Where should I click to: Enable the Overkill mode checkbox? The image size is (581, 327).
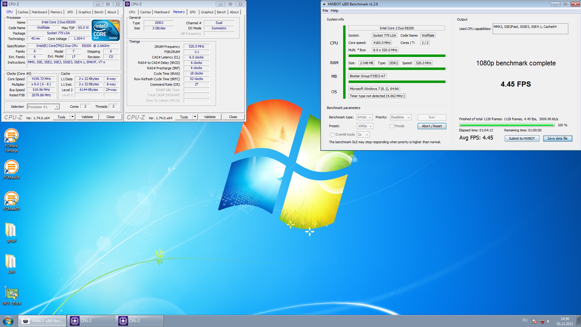click(333, 134)
